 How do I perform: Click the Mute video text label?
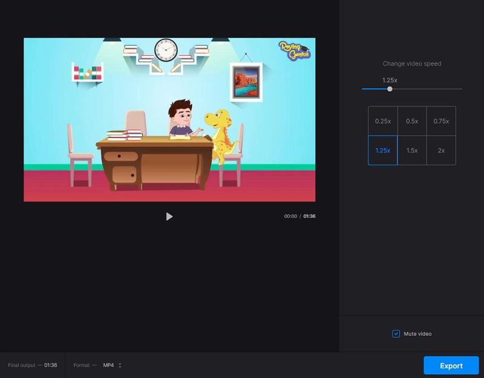pos(417,334)
